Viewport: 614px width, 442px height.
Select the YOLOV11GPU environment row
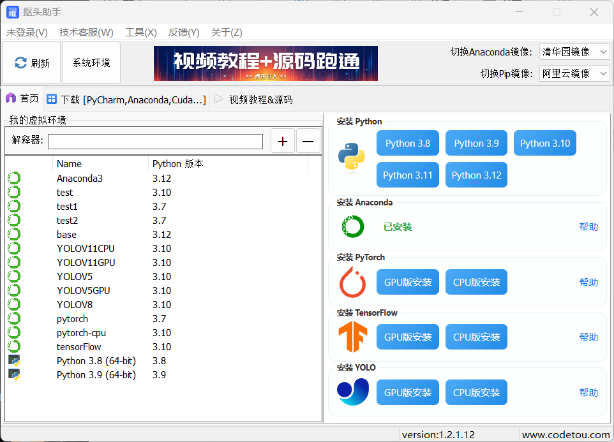[x=163, y=263]
